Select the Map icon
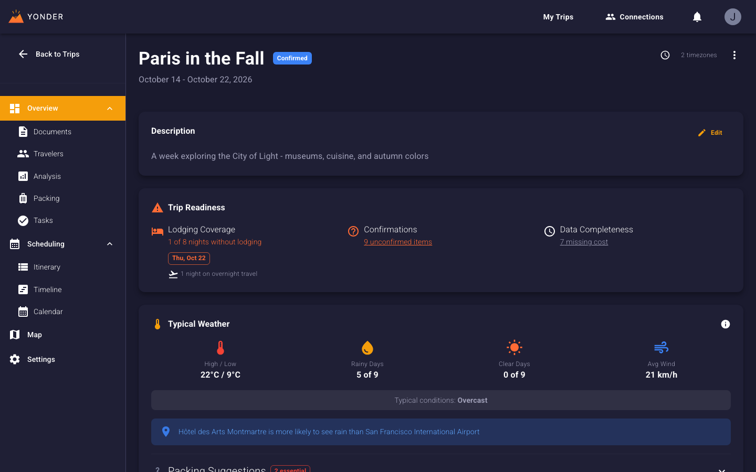The height and width of the screenshot is (472, 756). point(14,335)
